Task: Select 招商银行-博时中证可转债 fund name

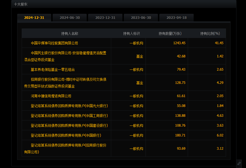Action: click(65, 83)
